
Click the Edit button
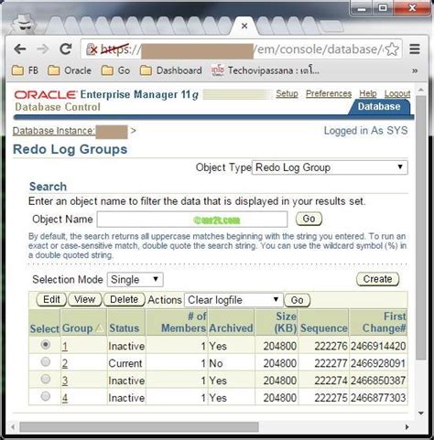pos(51,300)
